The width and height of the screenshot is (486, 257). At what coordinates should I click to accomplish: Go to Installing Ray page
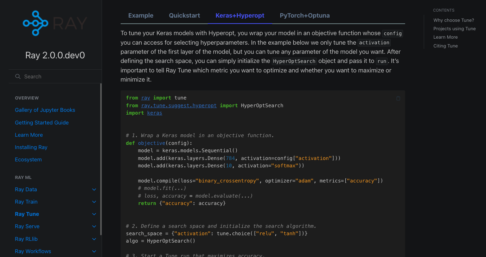pos(31,147)
